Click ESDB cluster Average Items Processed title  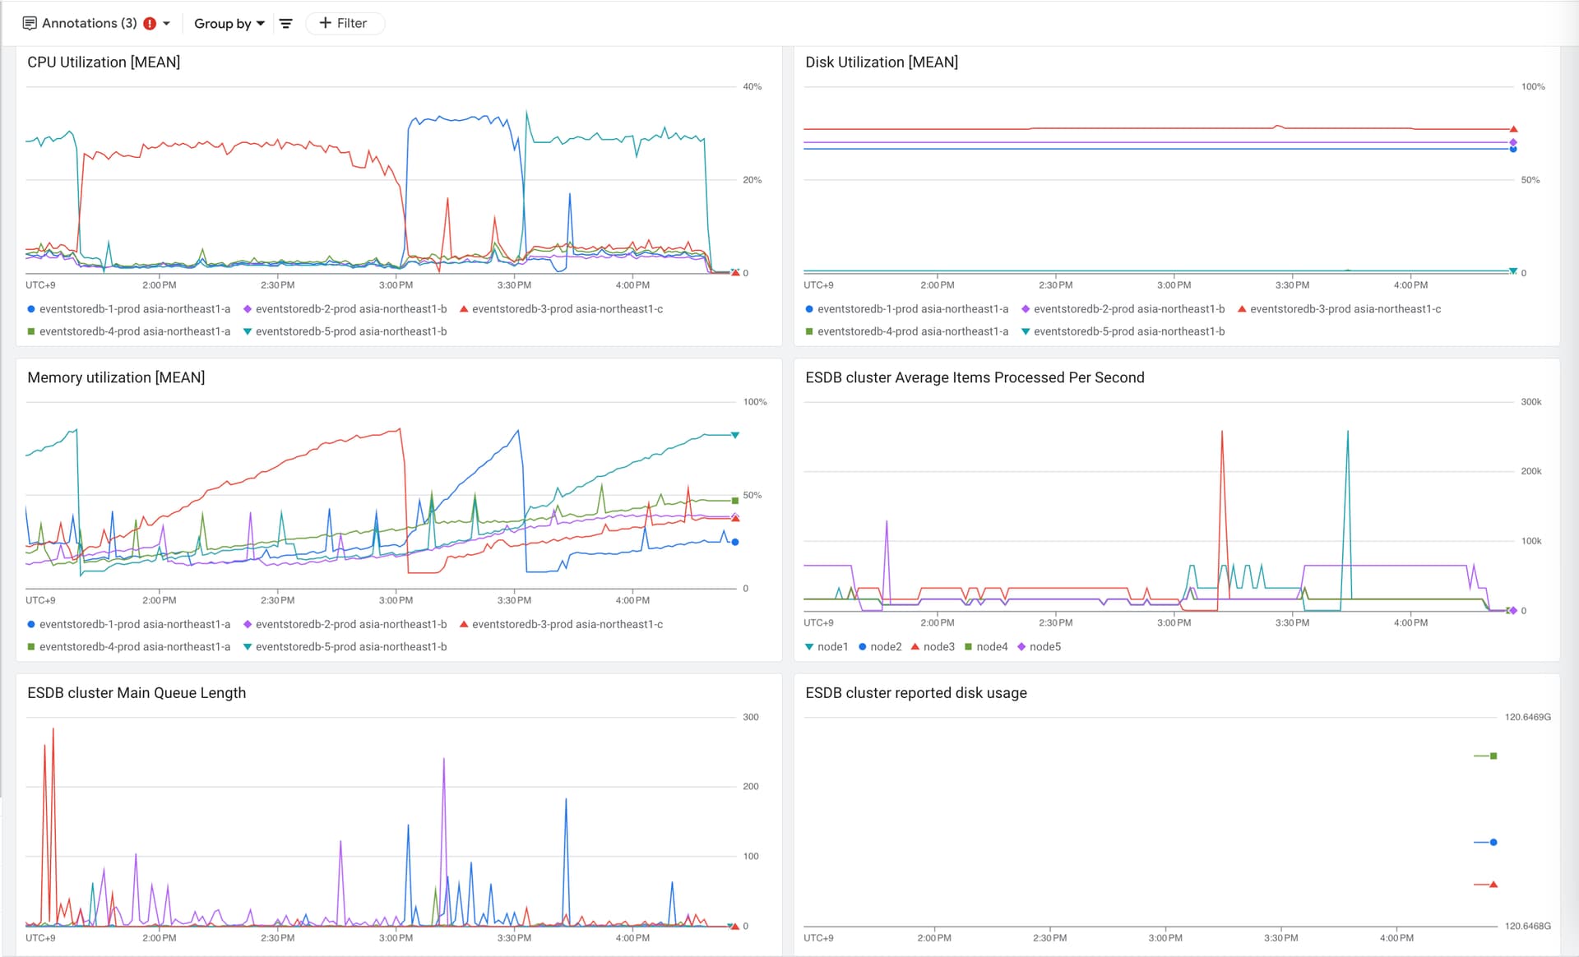coord(975,377)
